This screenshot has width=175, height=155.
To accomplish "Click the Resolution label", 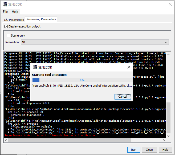I will (13, 42).
